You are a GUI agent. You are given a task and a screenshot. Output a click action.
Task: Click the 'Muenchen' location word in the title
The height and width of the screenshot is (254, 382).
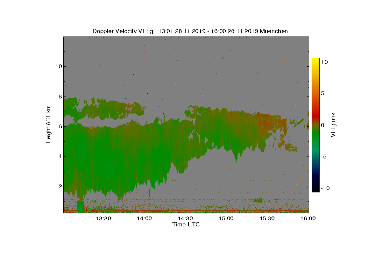(x=274, y=31)
